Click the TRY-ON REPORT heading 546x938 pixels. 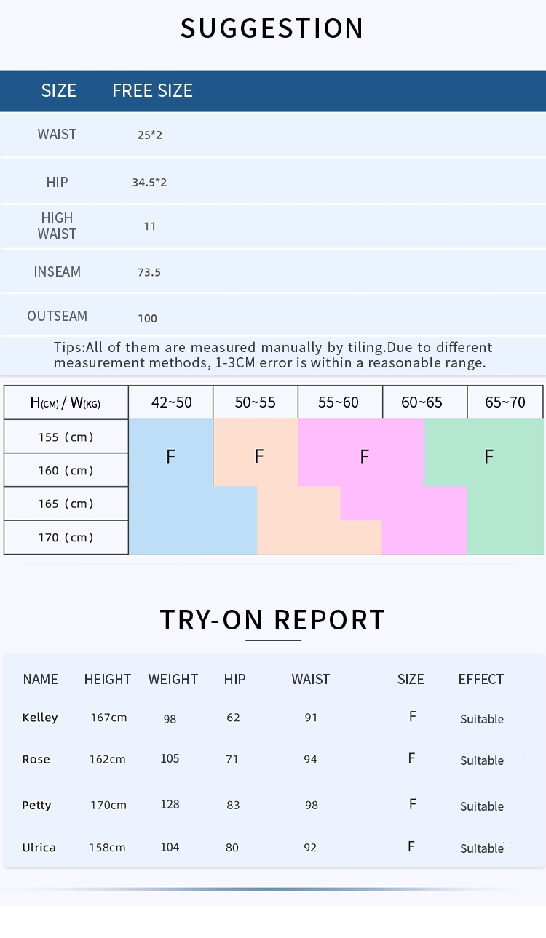[x=272, y=620]
